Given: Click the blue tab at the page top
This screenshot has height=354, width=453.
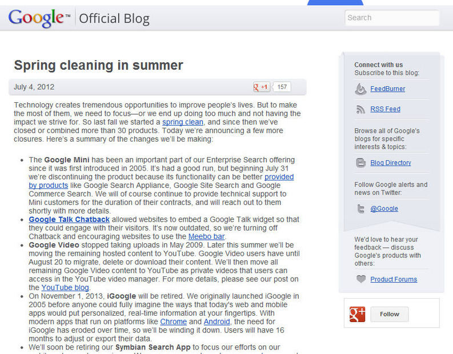Looking at the screenshot, I should (x=335, y=3).
